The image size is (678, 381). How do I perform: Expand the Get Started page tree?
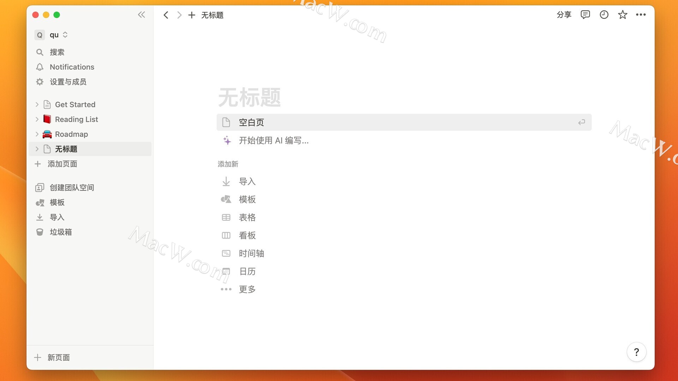click(37, 104)
